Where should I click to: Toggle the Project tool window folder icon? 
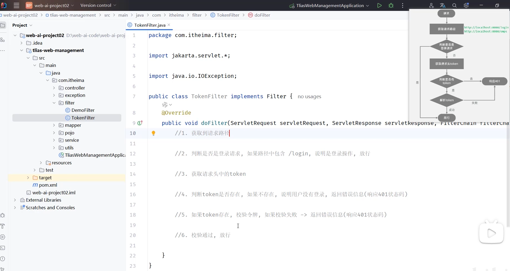pyautogui.click(x=3, y=25)
